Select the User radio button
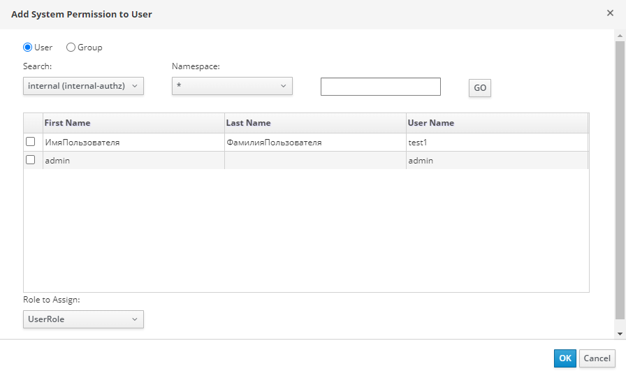Image resolution: width=626 pixels, height=378 pixels. [28, 48]
